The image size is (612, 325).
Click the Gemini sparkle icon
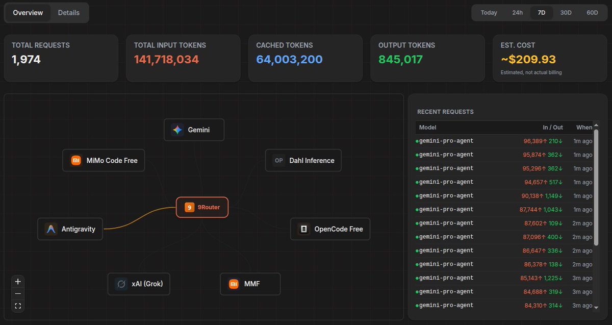[177, 130]
